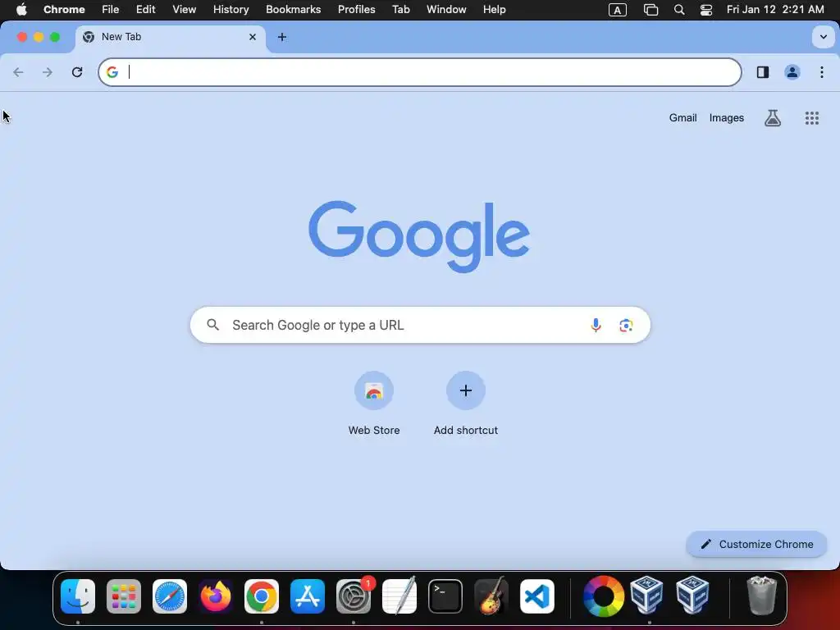
Task: Open the color wheel app in the Dock
Action: (x=604, y=596)
